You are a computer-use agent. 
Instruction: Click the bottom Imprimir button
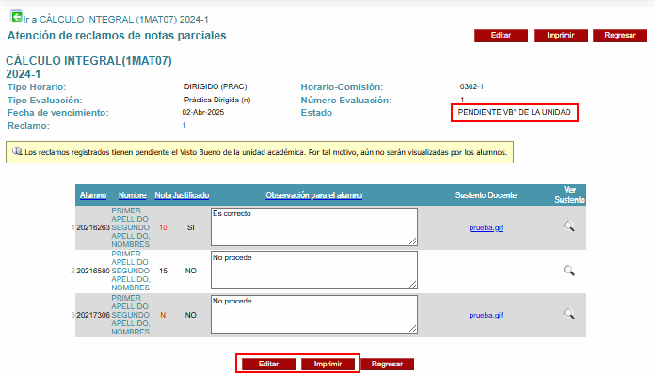(x=327, y=364)
